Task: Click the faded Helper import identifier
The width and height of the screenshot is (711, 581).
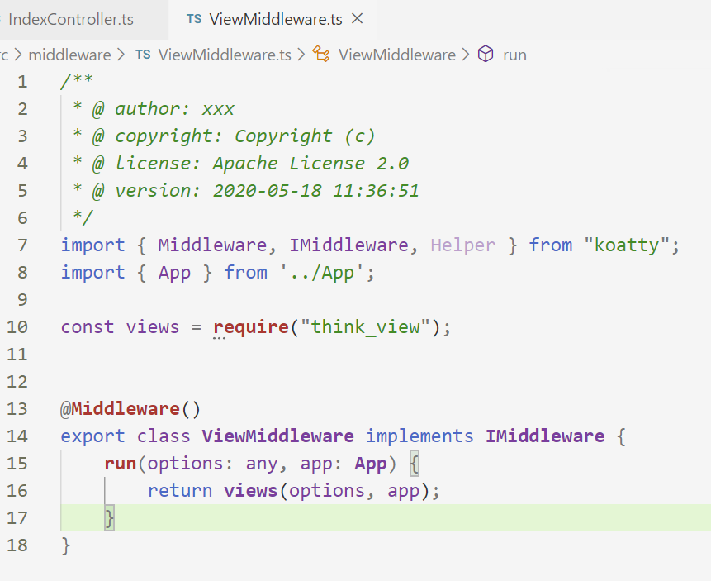Action: (x=463, y=245)
